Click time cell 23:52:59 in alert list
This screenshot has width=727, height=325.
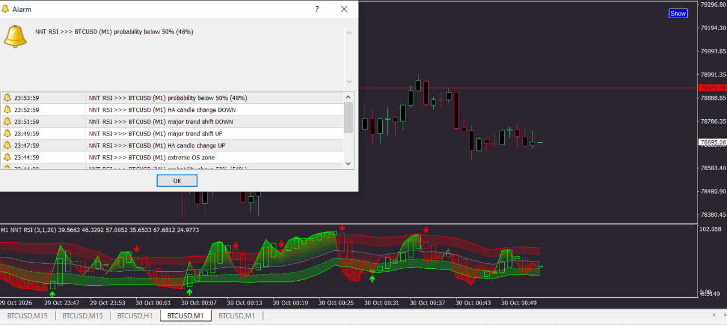(x=27, y=109)
